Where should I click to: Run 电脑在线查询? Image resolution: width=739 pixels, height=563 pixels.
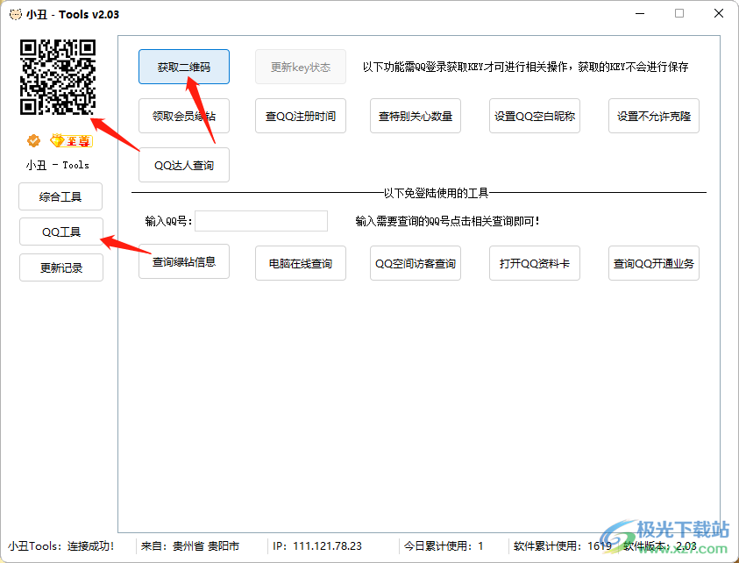301,263
